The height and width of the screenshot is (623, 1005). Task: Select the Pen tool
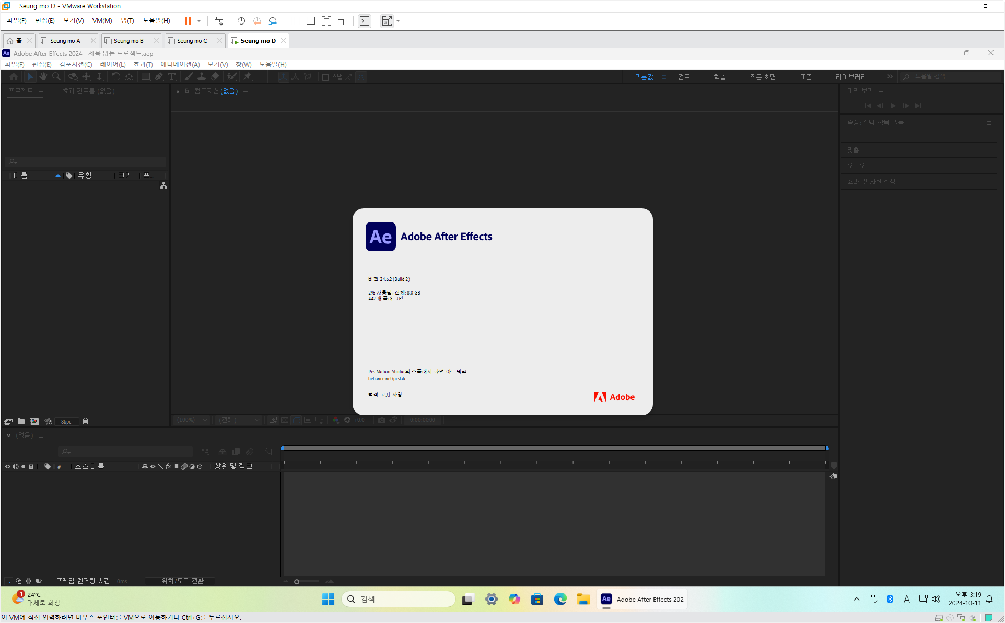coord(159,77)
